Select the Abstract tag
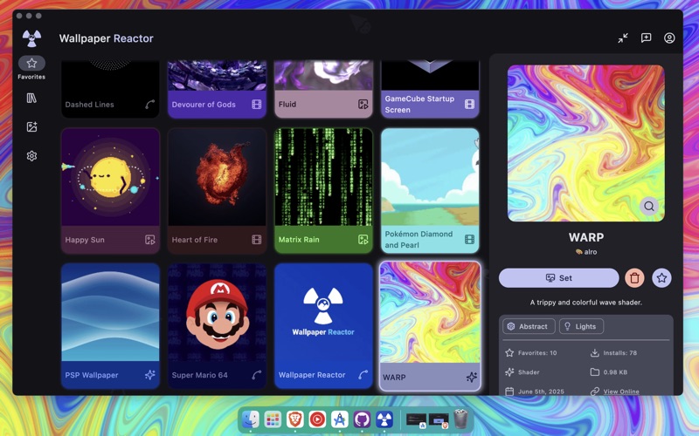Image resolution: width=699 pixels, height=436 pixels. click(x=529, y=326)
